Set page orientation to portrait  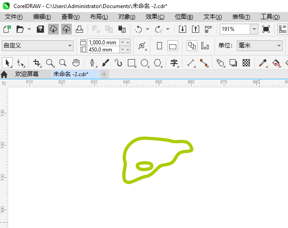[x=159, y=46]
